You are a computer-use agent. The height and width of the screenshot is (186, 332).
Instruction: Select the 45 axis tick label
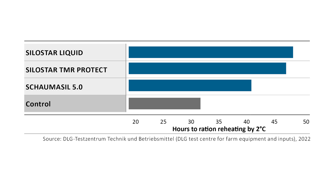274,122
